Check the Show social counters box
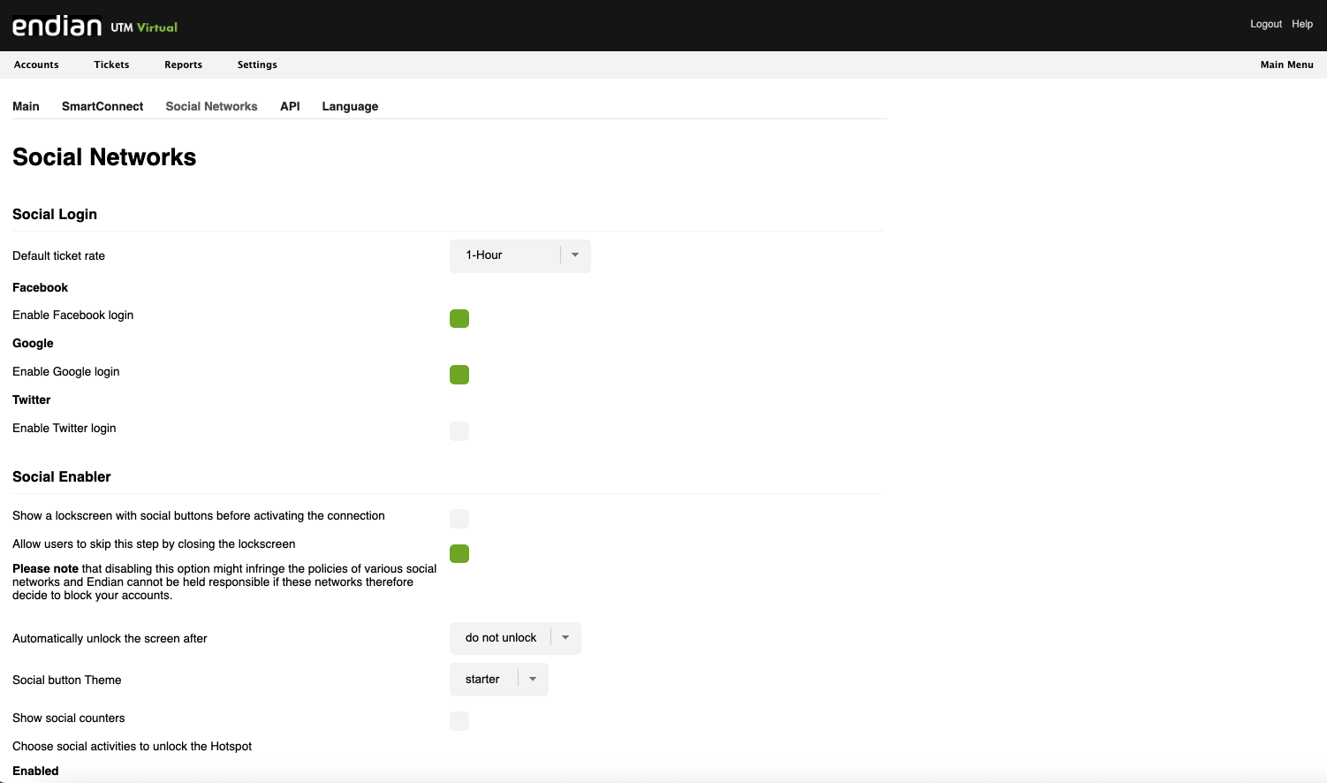The width and height of the screenshot is (1327, 783). [x=459, y=721]
